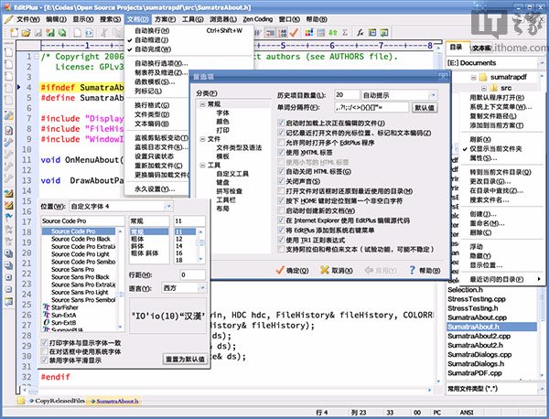
Task: Collapse the 常规 category tree node
Action: tap(202, 104)
